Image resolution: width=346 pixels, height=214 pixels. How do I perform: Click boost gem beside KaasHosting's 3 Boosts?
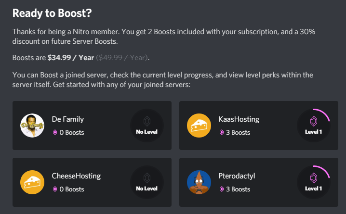tap(221, 133)
